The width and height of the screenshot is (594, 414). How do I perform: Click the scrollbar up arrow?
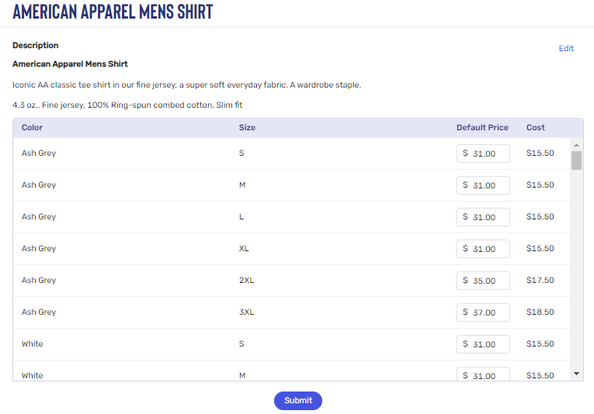point(576,145)
